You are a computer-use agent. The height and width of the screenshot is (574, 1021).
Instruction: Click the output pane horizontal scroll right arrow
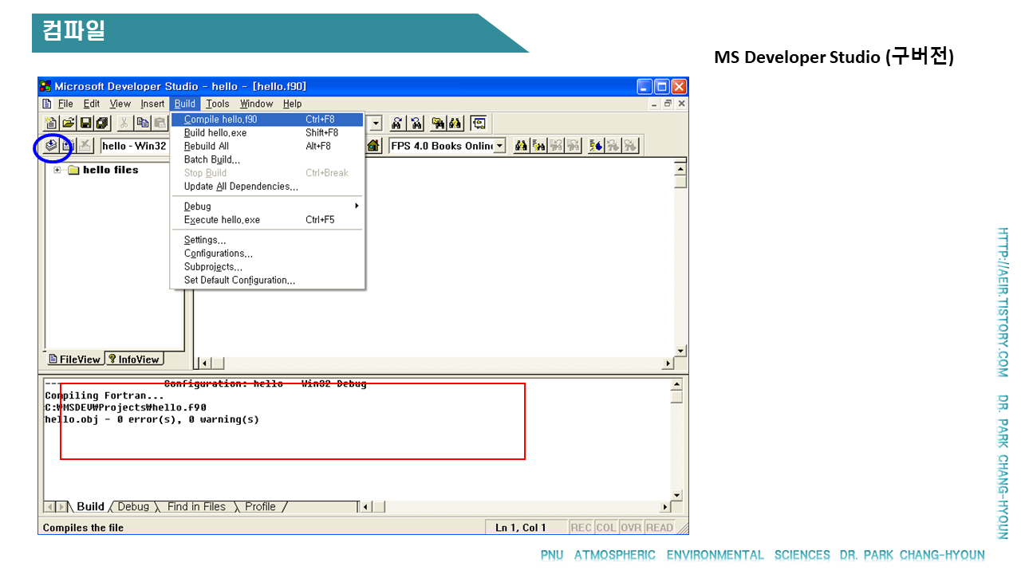665,507
